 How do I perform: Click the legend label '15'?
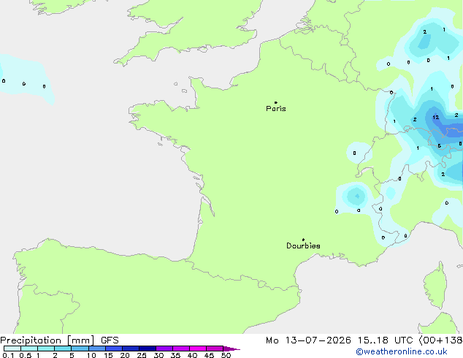[108, 355]
